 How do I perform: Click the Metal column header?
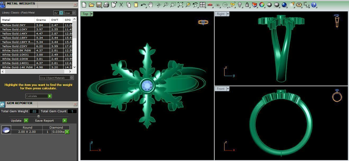tap(17, 20)
